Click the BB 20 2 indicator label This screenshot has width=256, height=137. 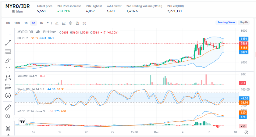[x=23, y=38]
